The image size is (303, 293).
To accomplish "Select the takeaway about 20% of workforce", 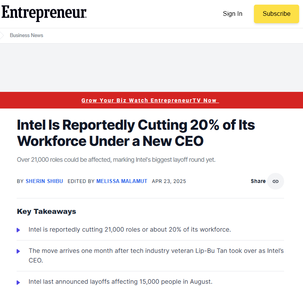I will pyautogui.click(x=130, y=229).
